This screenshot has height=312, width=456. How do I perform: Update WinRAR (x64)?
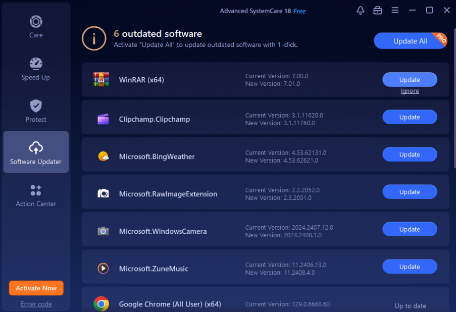410,80
